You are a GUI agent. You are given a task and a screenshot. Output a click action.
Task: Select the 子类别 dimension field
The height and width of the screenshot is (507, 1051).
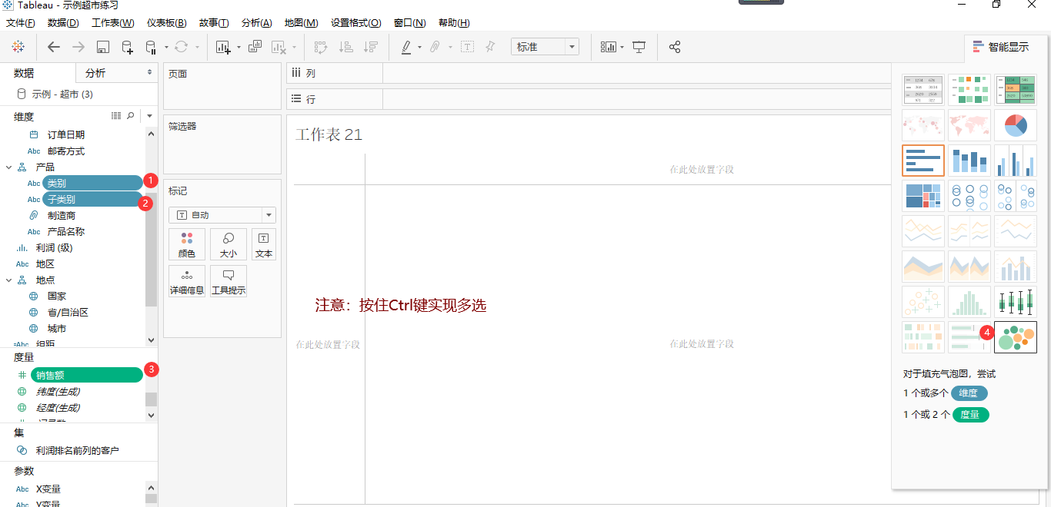[92, 199]
